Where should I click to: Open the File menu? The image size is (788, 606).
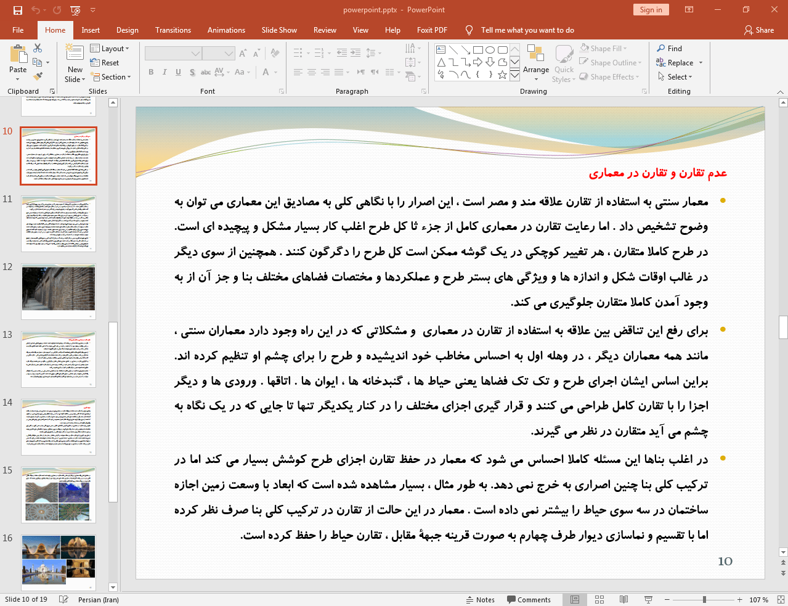18,30
